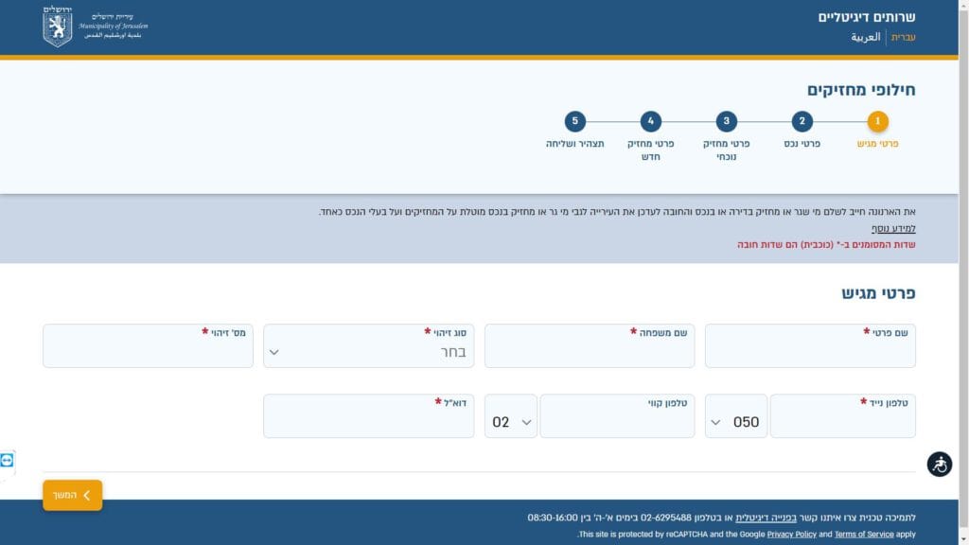Screen dimensions: 969x545
Task: Switch language to العربية
Action: (x=866, y=38)
